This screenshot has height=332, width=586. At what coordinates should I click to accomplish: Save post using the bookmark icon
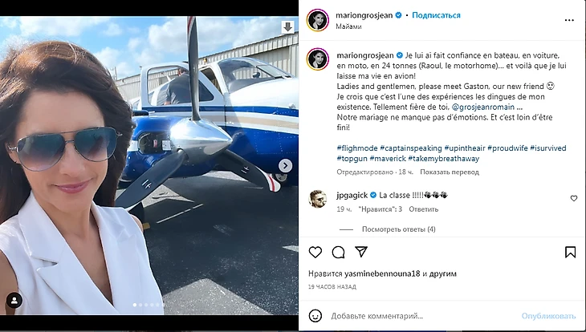tap(570, 253)
